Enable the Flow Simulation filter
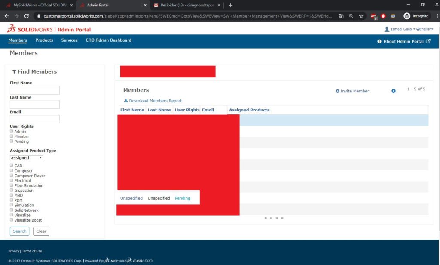This screenshot has height=265, width=440. pos(12,185)
